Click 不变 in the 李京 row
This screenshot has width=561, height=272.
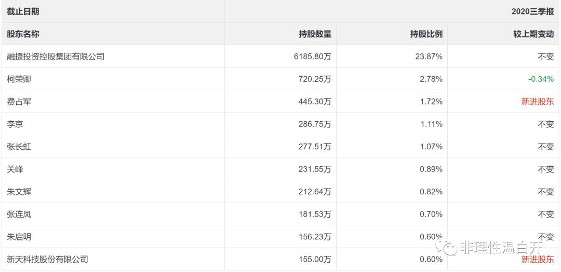[x=546, y=124]
